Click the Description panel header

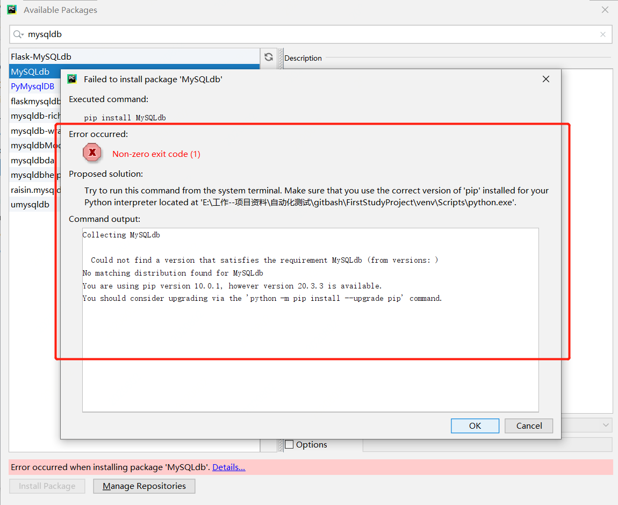click(303, 58)
